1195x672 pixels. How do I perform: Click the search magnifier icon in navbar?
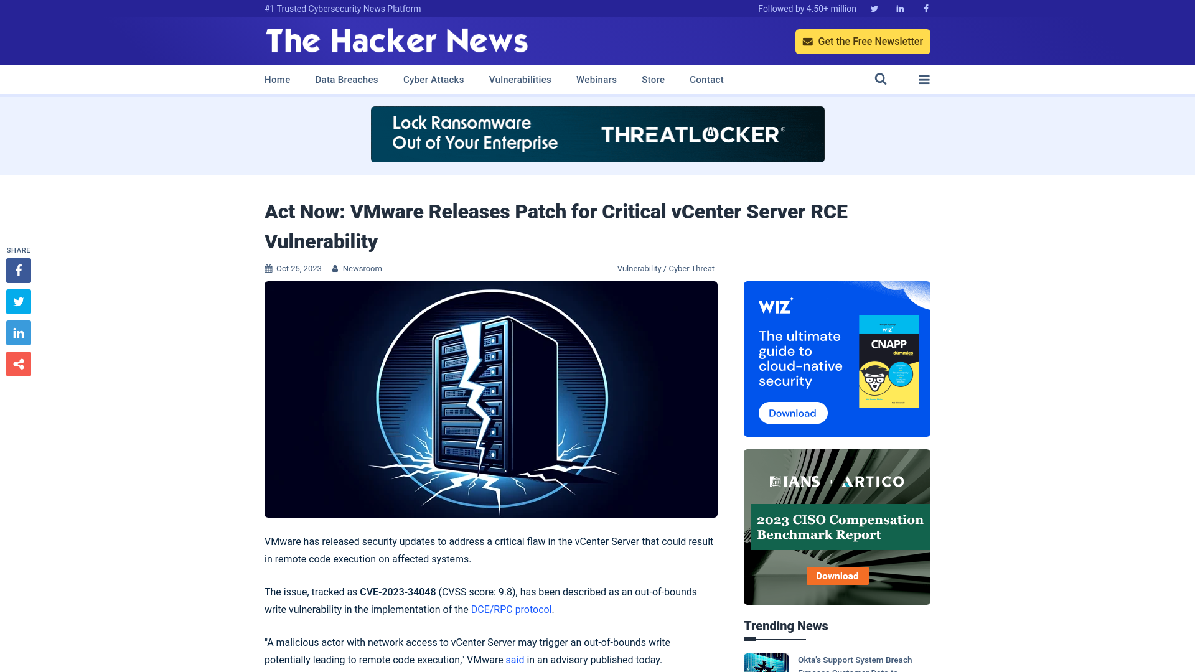coord(881,80)
